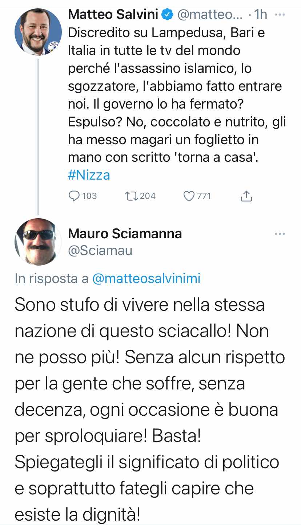This screenshot has height=525, width=301.
Task: Open the three-dot menu on Sciamanna's reply
Action: click(280, 234)
